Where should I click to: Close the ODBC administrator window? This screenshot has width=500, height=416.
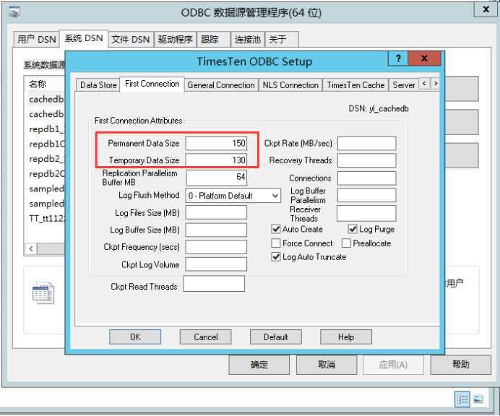pyautogui.click(x=486, y=9)
